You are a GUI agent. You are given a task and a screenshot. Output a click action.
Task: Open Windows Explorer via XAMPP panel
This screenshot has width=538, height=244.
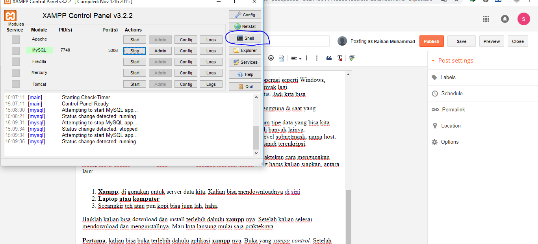(x=245, y=50)
